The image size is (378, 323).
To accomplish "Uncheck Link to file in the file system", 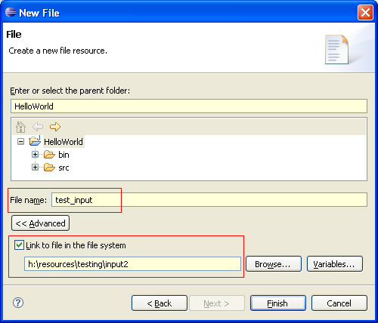I will click(19, 245).
